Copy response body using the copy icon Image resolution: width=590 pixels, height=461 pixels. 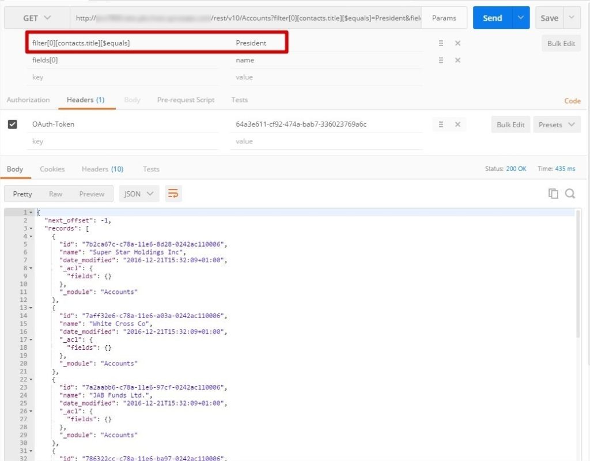click(x=553, y=194)
